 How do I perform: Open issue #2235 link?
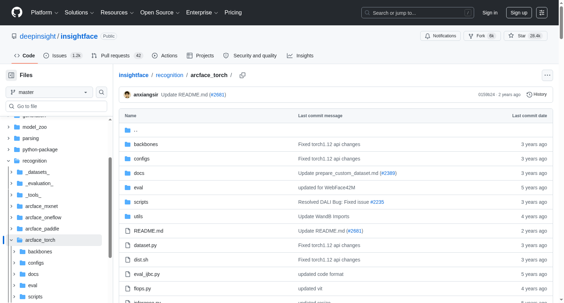tap(377, 202)
